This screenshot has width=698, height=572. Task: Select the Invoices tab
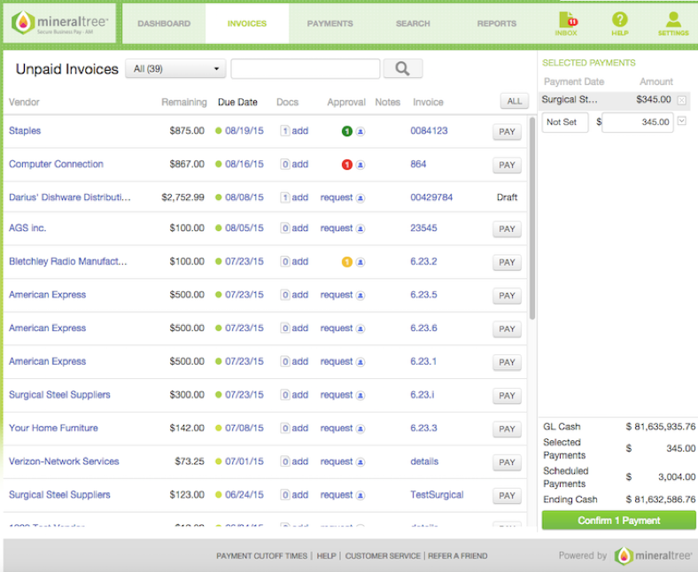click(247, 24)
